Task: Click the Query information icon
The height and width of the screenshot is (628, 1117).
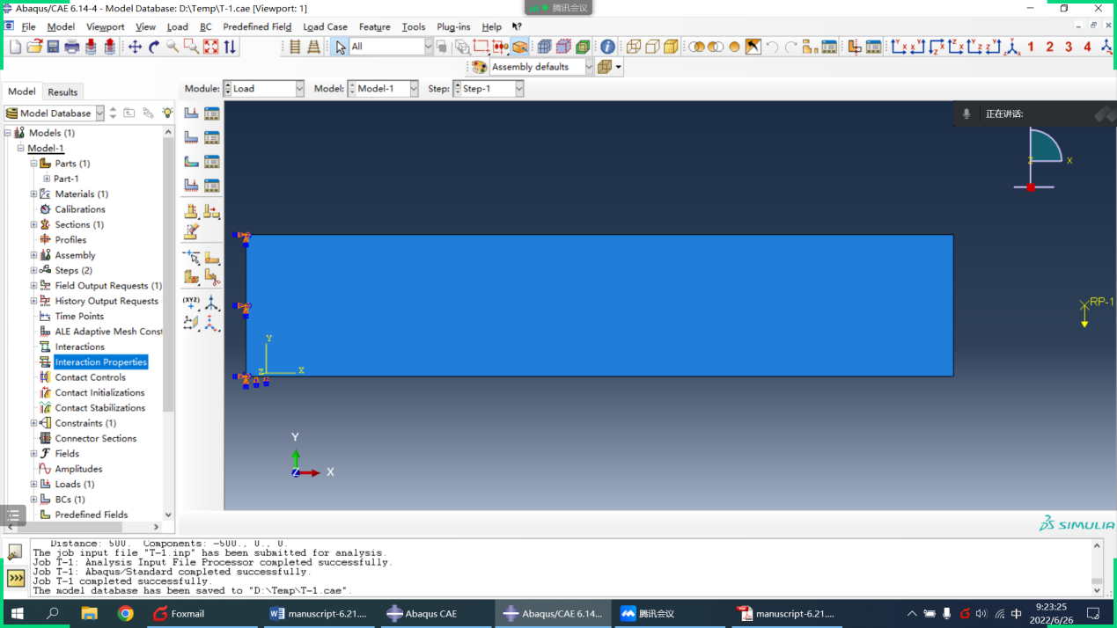Action: [x=607, y=47]
